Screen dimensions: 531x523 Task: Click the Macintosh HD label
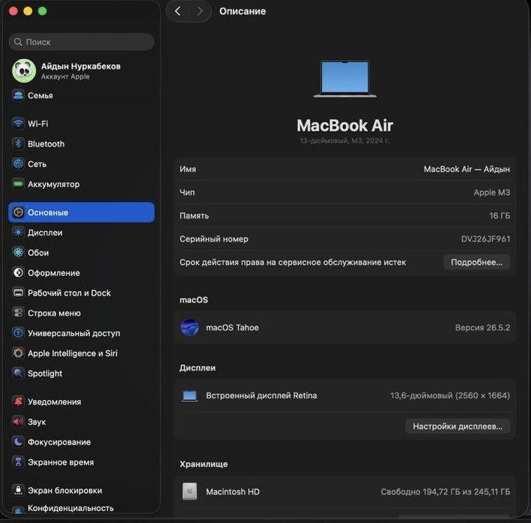233,492
